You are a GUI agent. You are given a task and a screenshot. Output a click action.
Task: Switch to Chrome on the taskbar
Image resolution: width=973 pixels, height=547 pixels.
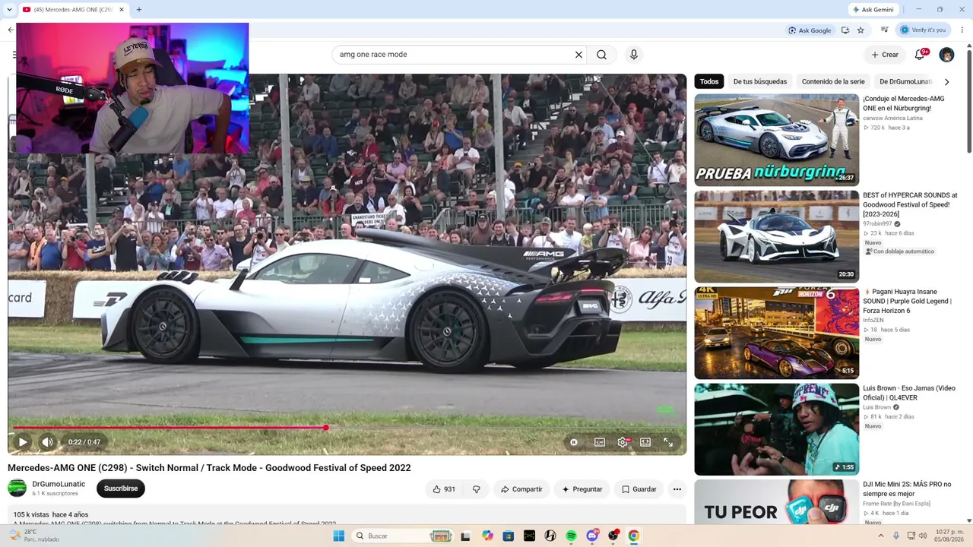(x=633, y=536)
